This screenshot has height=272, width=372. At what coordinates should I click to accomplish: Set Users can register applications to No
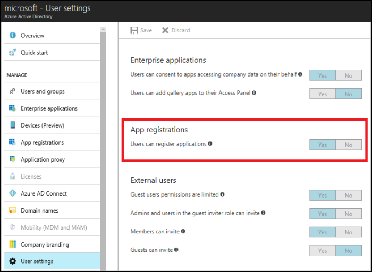349,144
